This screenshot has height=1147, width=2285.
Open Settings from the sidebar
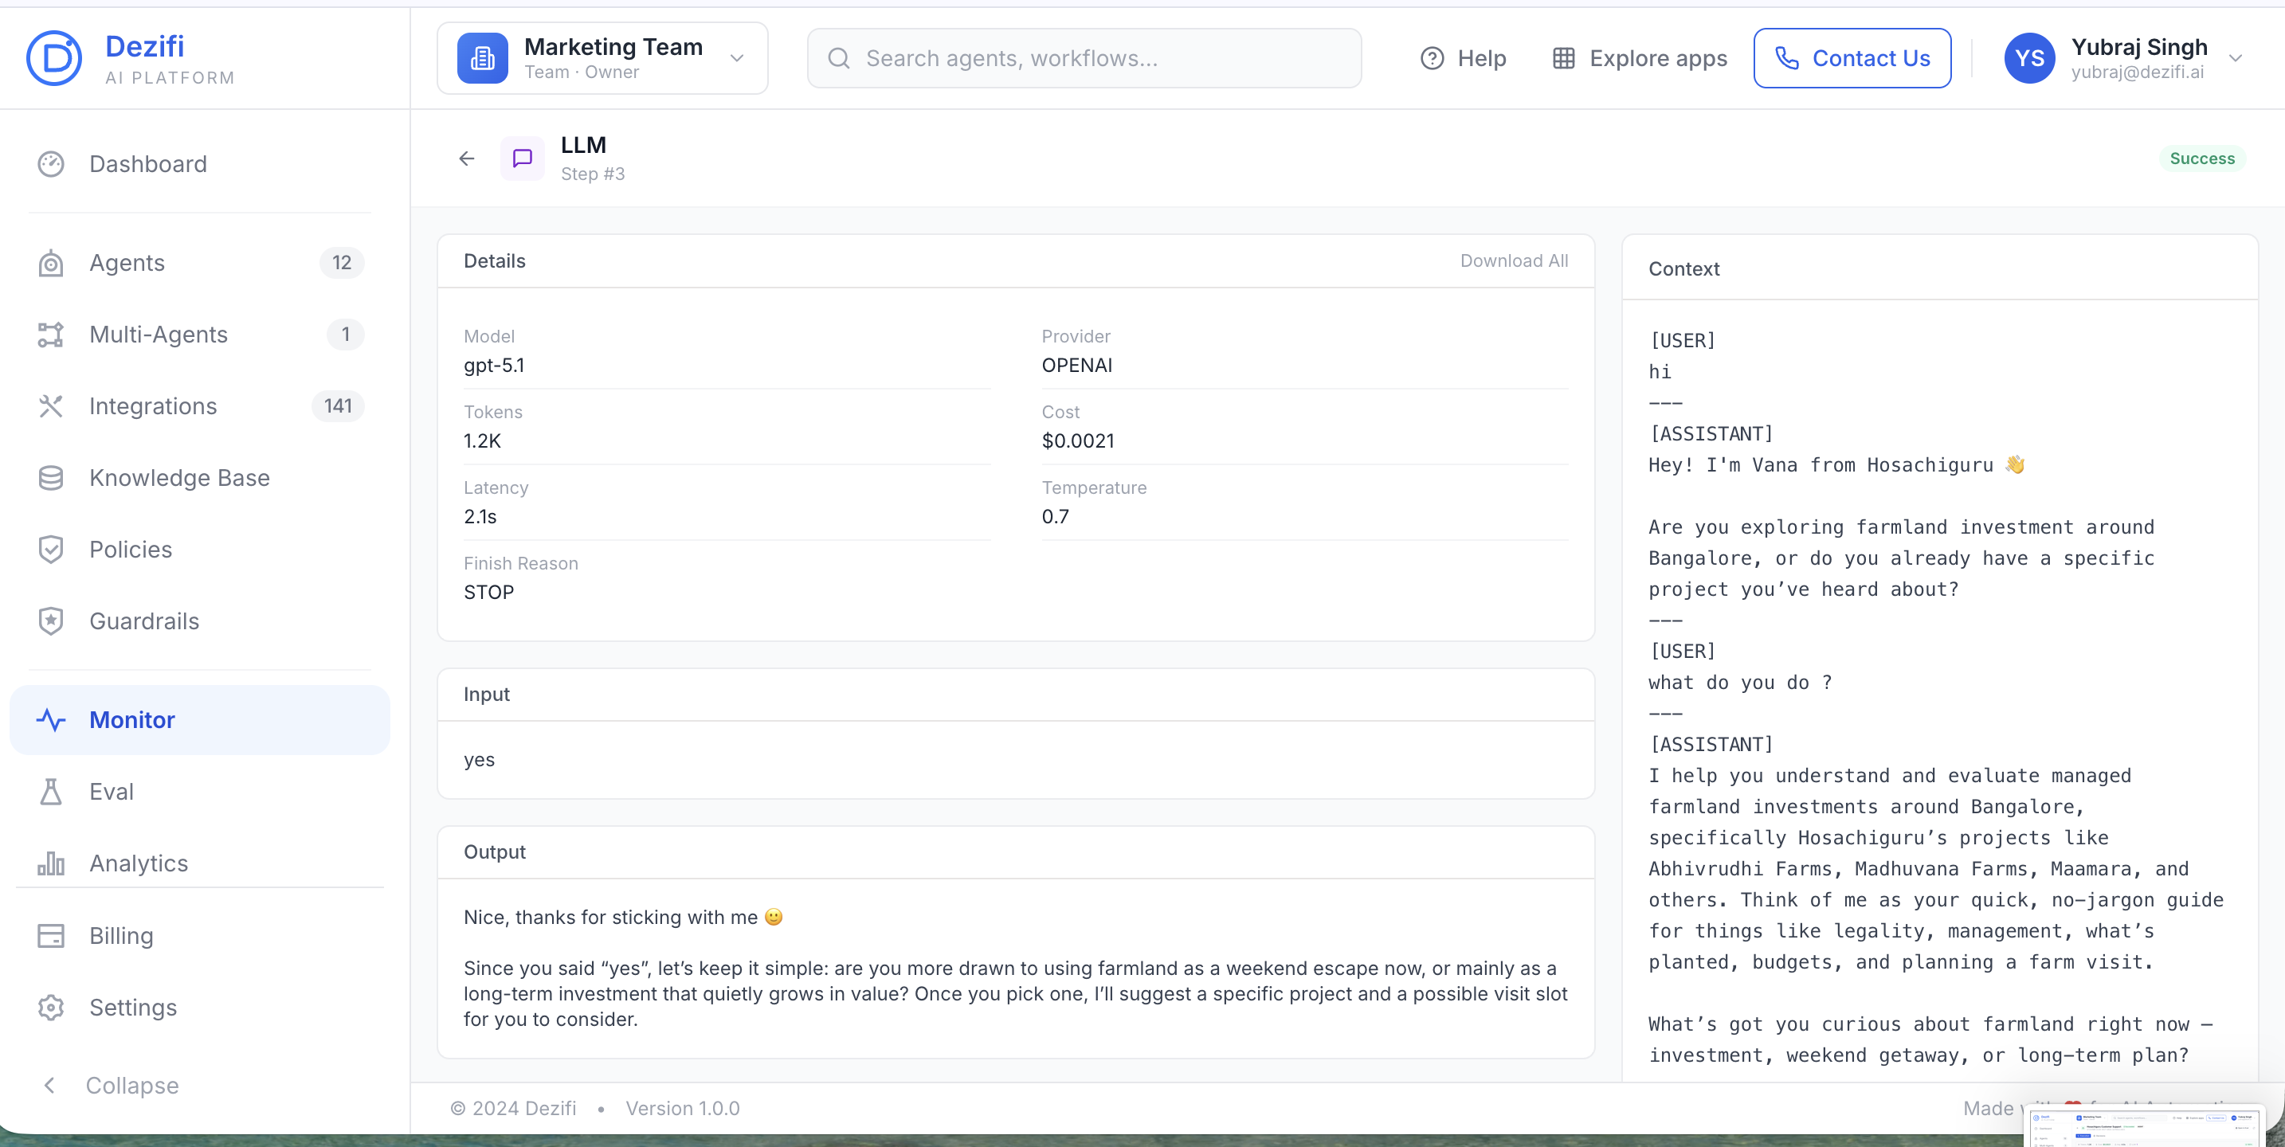[x=200, y=1008]
